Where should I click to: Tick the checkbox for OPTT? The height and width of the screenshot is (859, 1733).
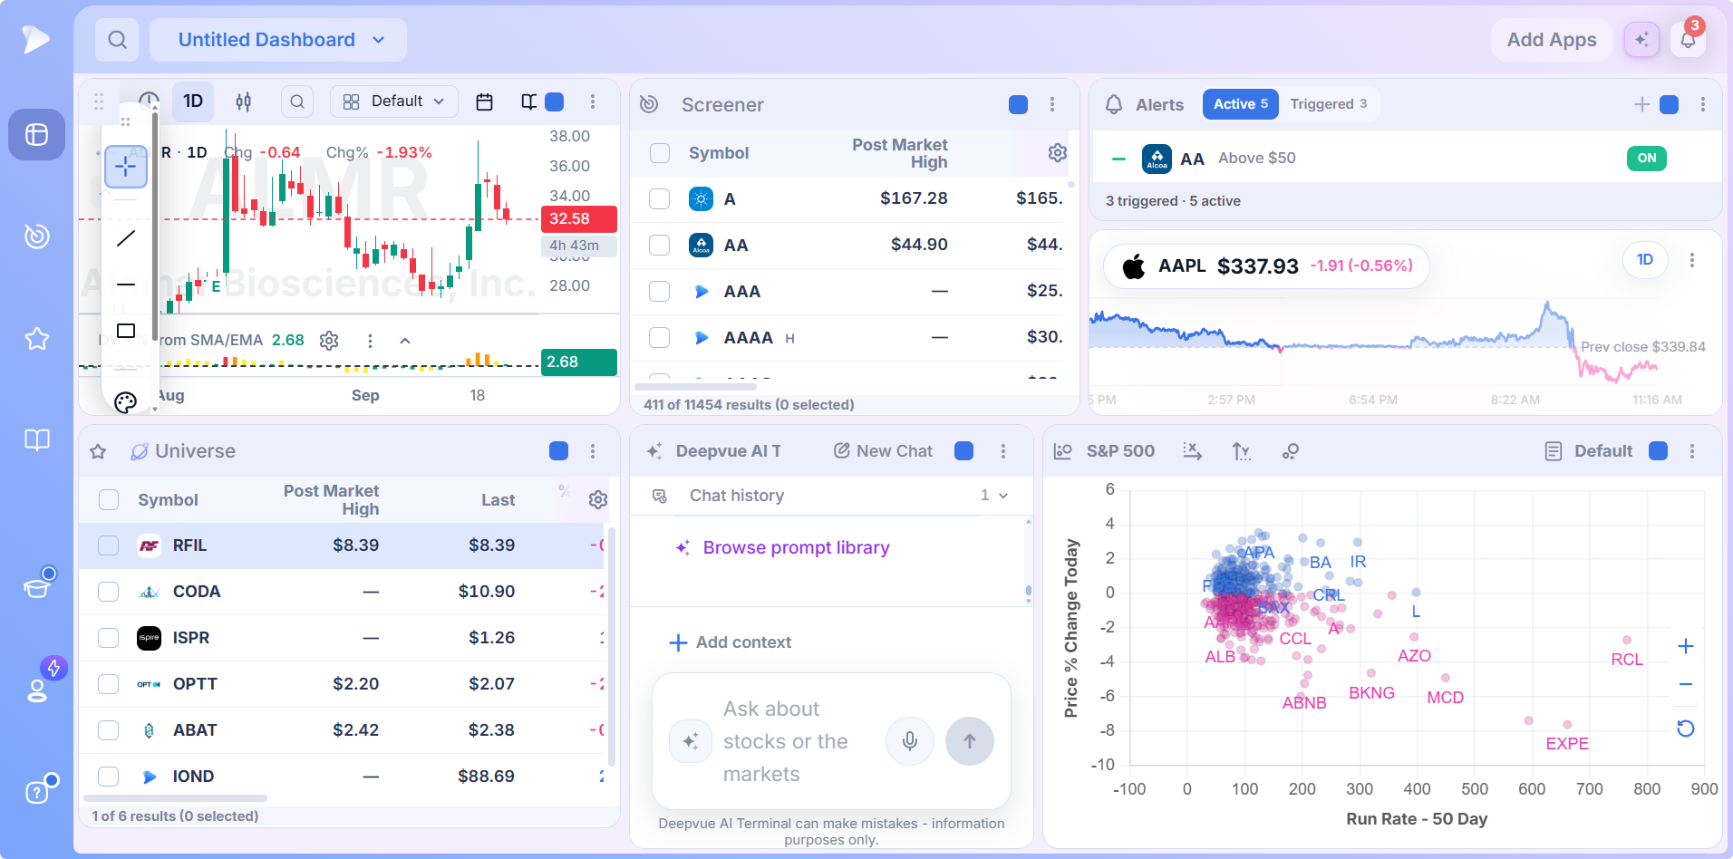pyautogui.click(x=109, y=684)
